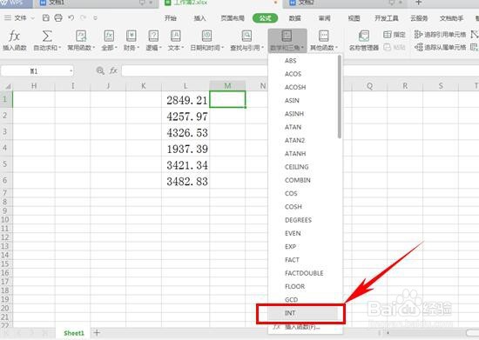Image resolution: width=479 pixels, height=340 pixels.
Task: Switch to the 云服务 Cloud Service tab
Action: click(x=419, y=18)
